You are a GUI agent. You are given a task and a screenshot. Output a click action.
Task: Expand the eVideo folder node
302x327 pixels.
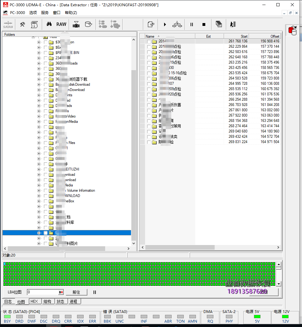coord(39,116)
